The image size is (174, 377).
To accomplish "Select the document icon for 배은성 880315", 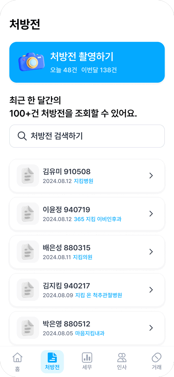I will [x=28, y=251].
